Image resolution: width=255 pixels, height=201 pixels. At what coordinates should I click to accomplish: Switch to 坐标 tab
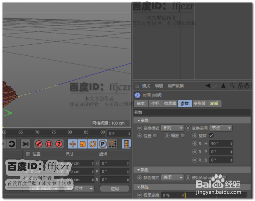(156, 104)
